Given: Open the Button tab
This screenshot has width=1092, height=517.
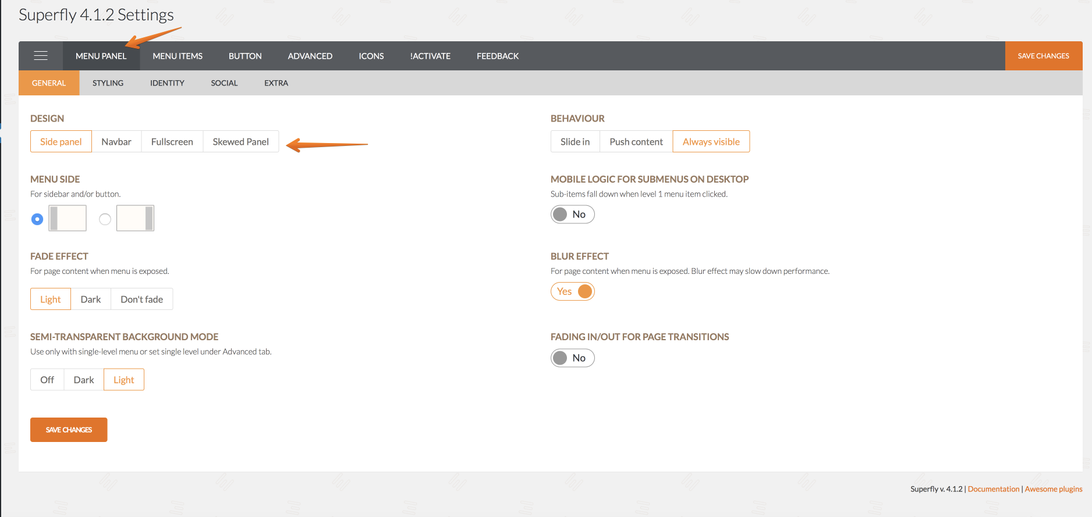Looking at the screenshot, I should click(245, 56).
